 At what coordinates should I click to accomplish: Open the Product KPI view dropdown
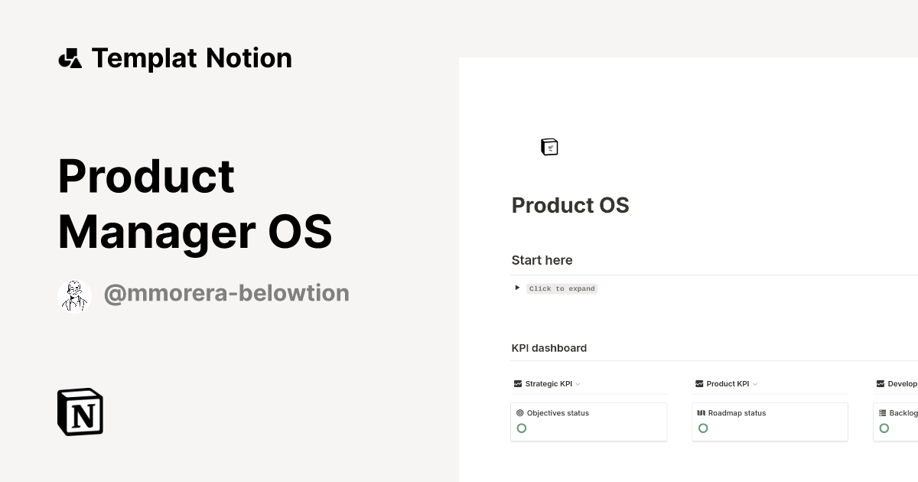pos(754,383)
